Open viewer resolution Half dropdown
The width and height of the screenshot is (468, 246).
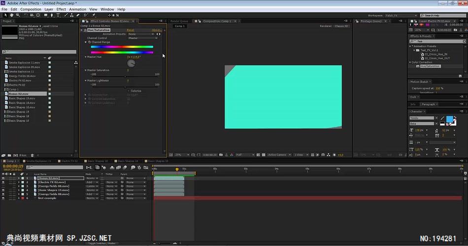(245, 155)
